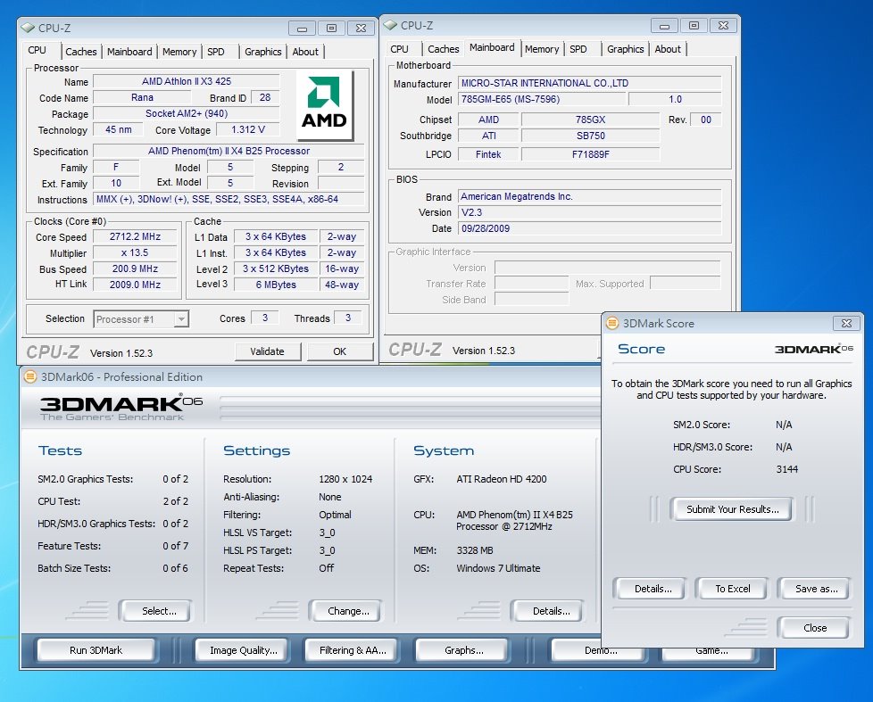Click Submit Your Results... in 3DMark Score

point(733,509)
